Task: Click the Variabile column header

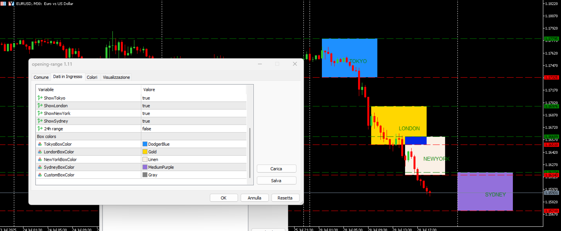Action: pyautogui.click(x=89, y=90)
